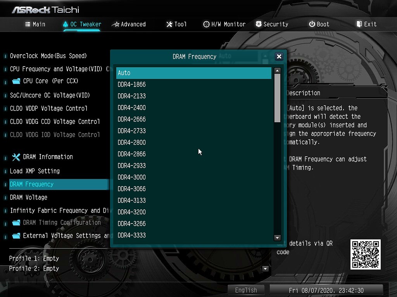Select Load XMP Setting
Screen dimensions: 397x297
pyautogui.click(x=35, y=171)
